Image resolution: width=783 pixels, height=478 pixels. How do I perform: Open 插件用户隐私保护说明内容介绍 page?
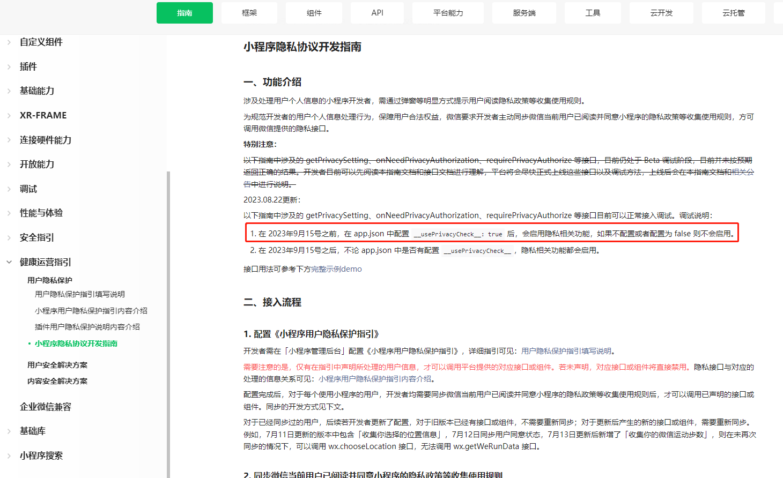[87, 327]
